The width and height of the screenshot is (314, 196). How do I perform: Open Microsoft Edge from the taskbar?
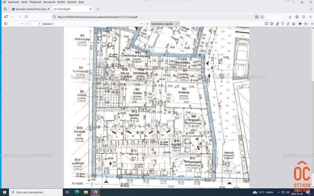tap(77, 192)
